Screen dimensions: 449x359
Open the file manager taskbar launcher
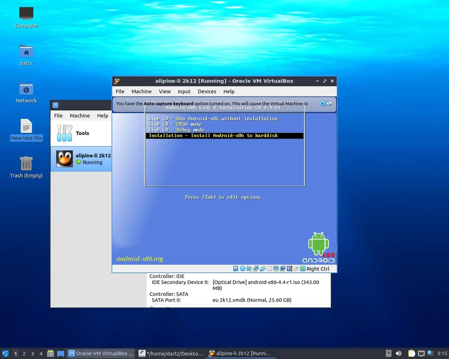[51, 353]
